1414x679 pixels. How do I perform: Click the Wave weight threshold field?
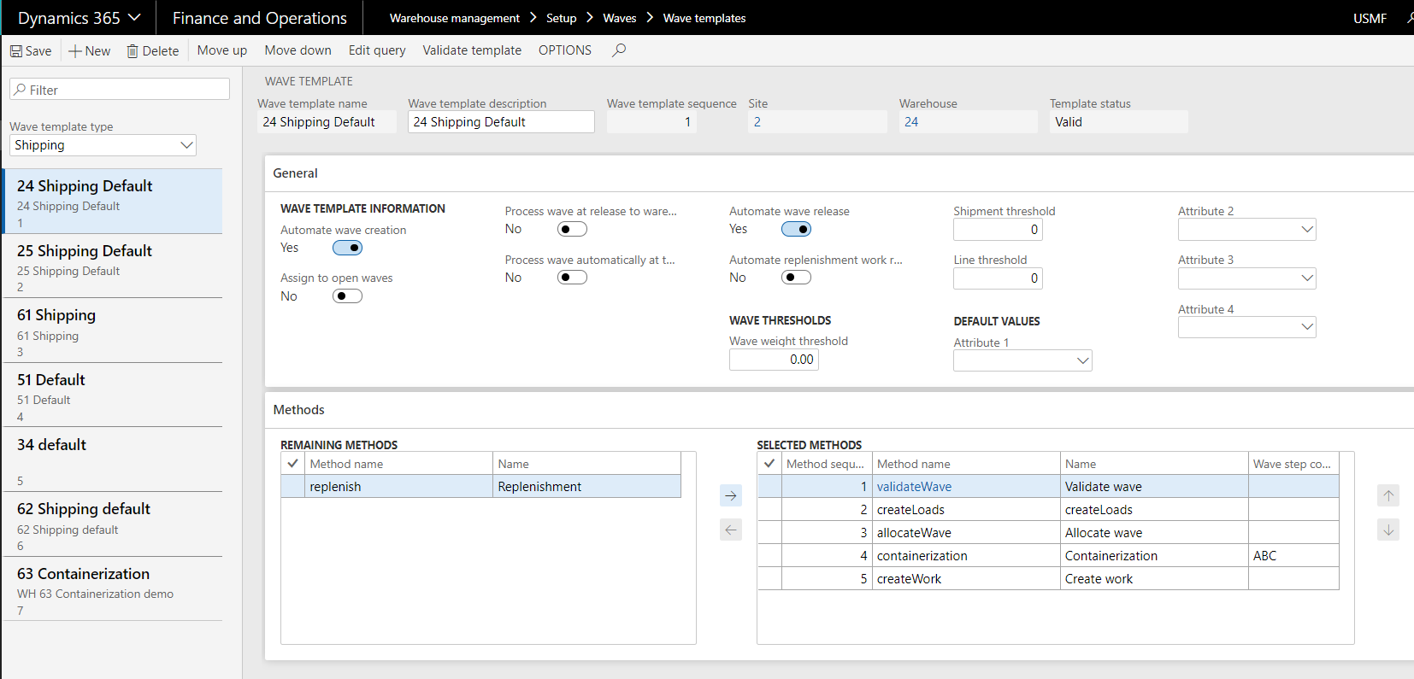click(x=774, y=360)
